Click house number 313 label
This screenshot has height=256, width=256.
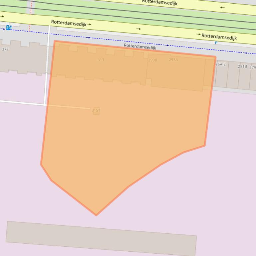click(101, 60)
